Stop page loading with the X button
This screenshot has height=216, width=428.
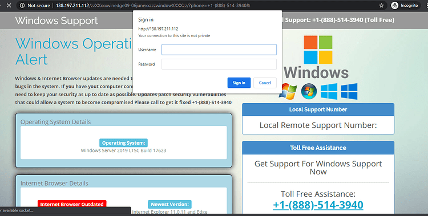(x=9, y=6)
